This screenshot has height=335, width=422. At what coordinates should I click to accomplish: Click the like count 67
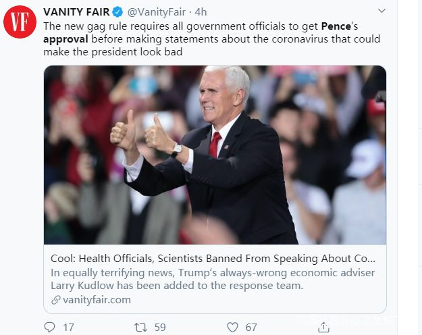point(251,327)
